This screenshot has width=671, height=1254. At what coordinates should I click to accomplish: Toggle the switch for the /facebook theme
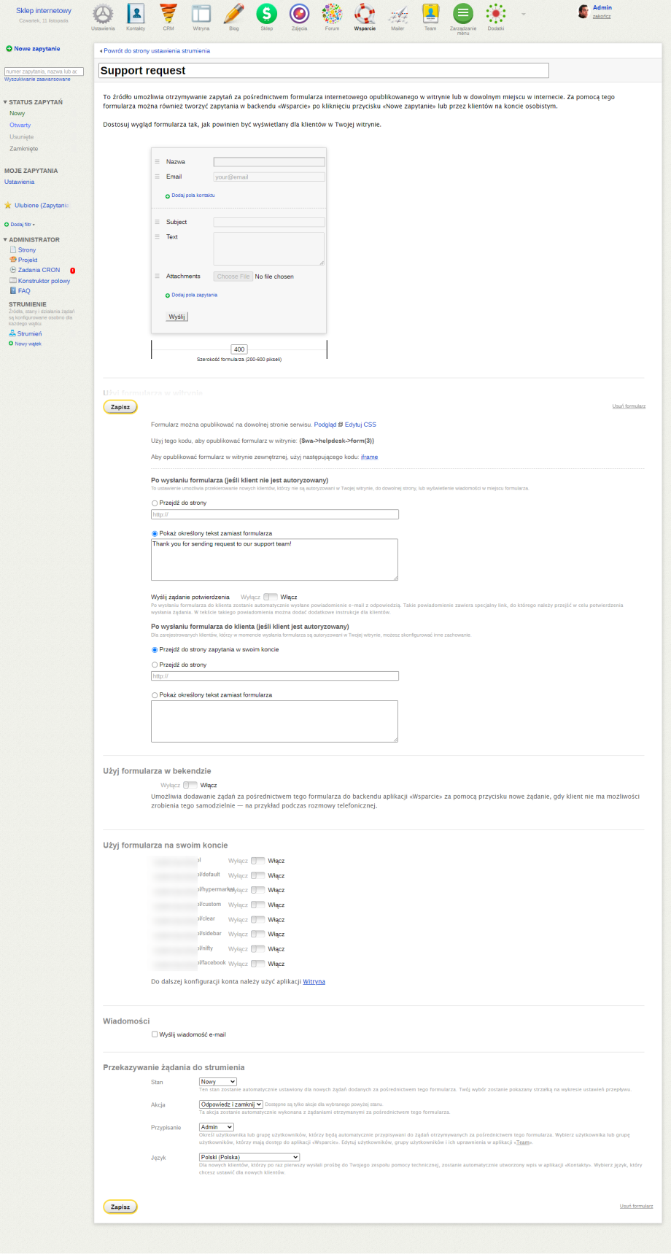pyautogui.click(x=257, y=964)
